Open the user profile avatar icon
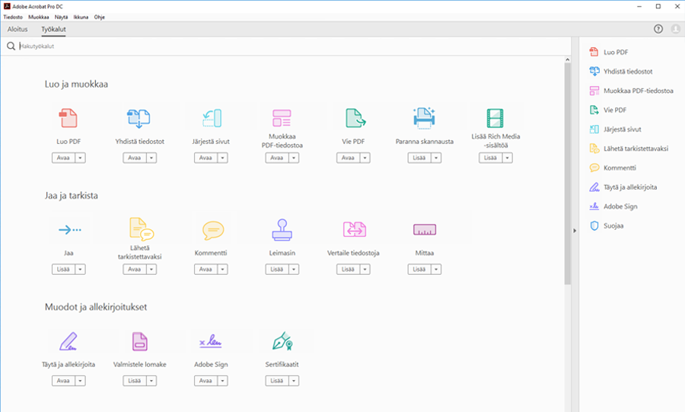The image size is (685, 412). [x=675, y=29]
